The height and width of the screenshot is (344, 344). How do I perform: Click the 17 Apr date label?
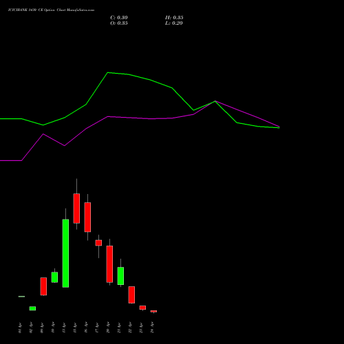(97, 327)
